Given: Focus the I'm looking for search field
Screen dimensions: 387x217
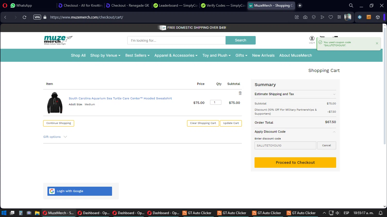Looking at the screenshot, I should click(176, 40).
